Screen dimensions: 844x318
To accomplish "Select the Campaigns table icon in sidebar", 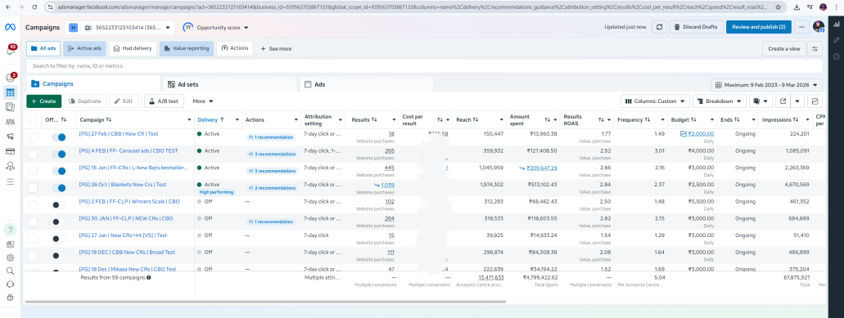I will coord(10,92).
